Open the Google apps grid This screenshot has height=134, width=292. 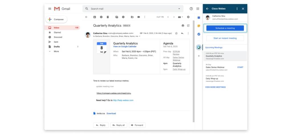tap(198, 9)
